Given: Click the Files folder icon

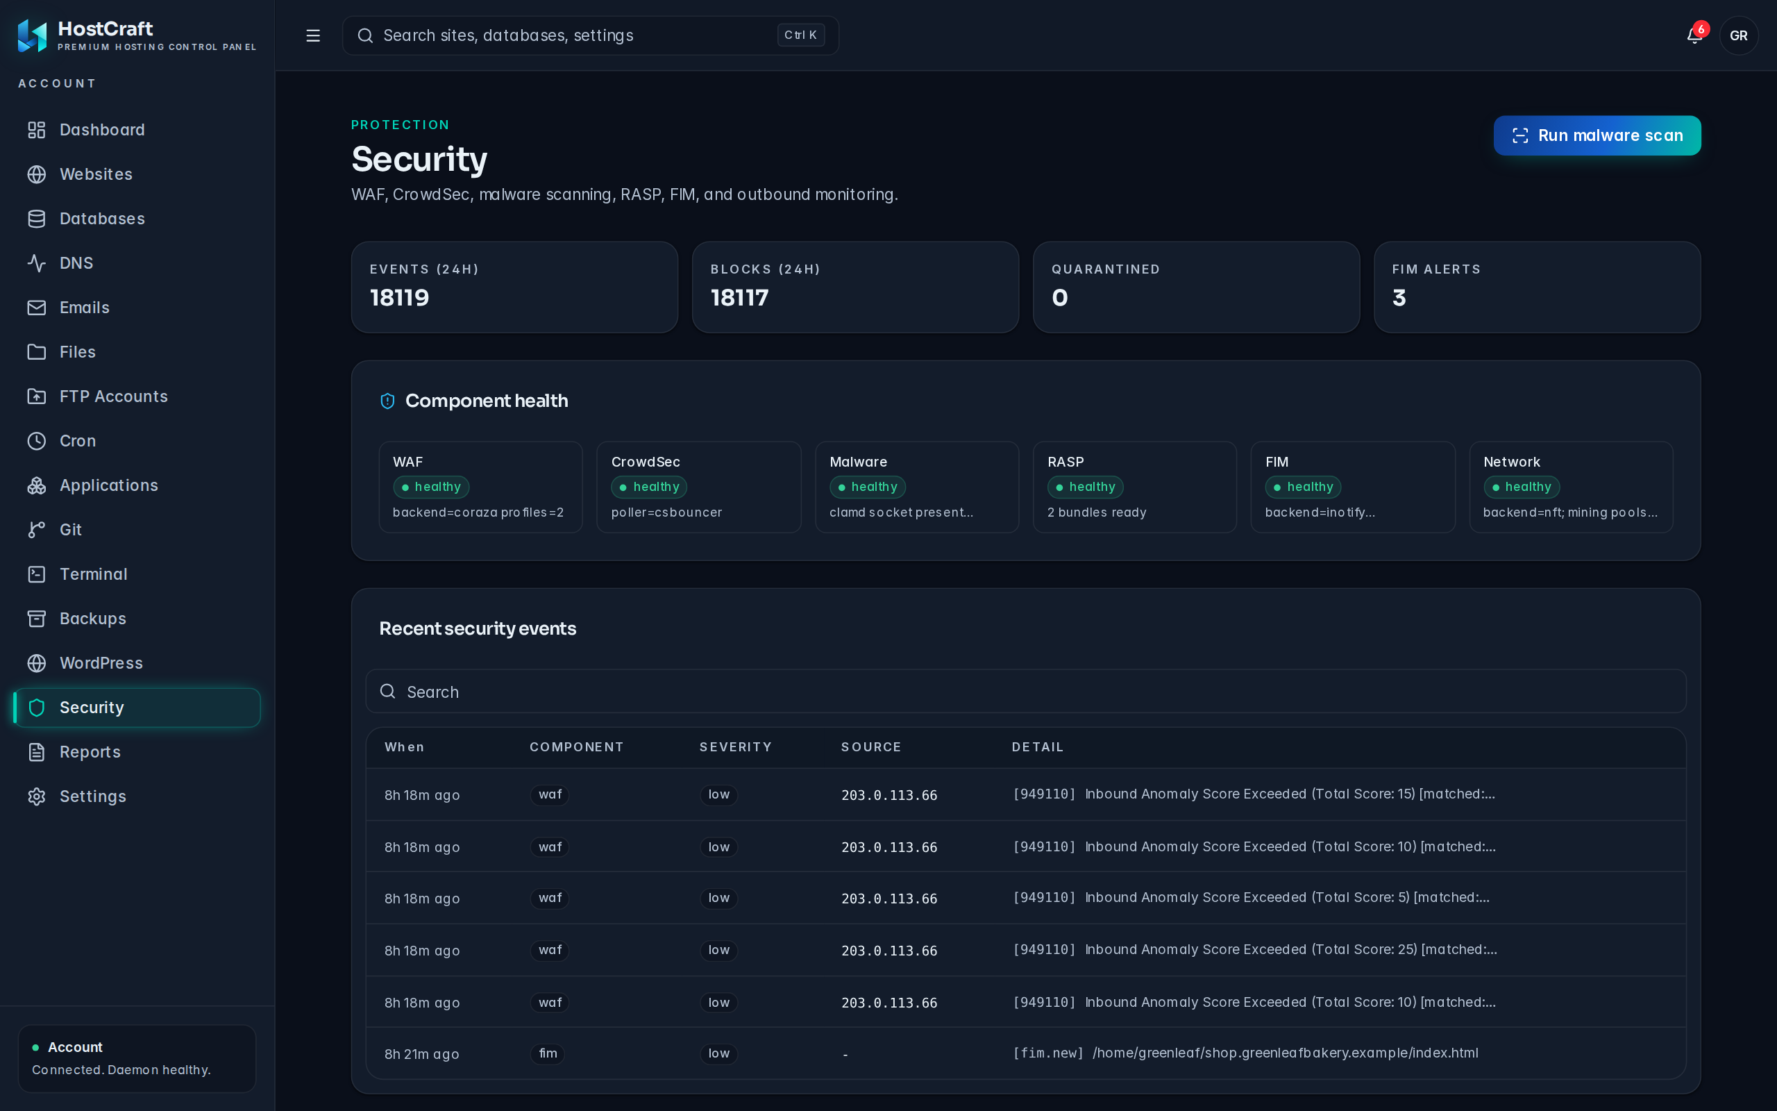Looking at the screenshot, I should [37, 352].
